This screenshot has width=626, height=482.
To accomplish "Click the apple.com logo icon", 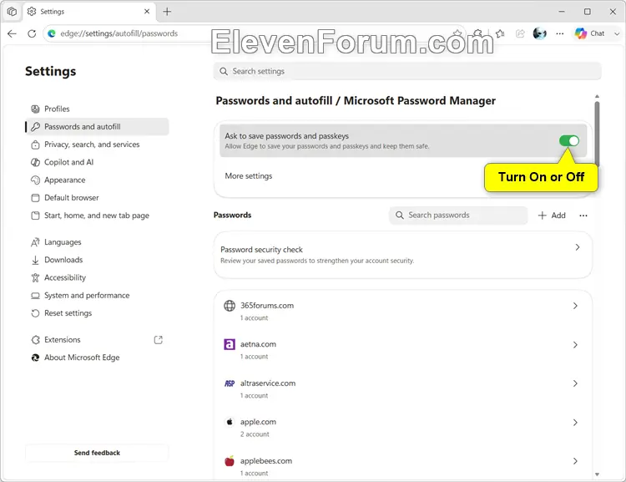I will (230, 422).
